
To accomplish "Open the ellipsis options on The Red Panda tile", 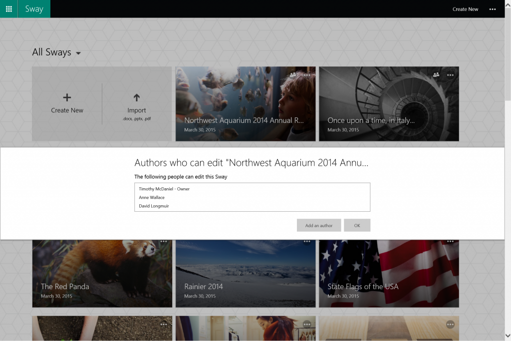I will [163, 241].
